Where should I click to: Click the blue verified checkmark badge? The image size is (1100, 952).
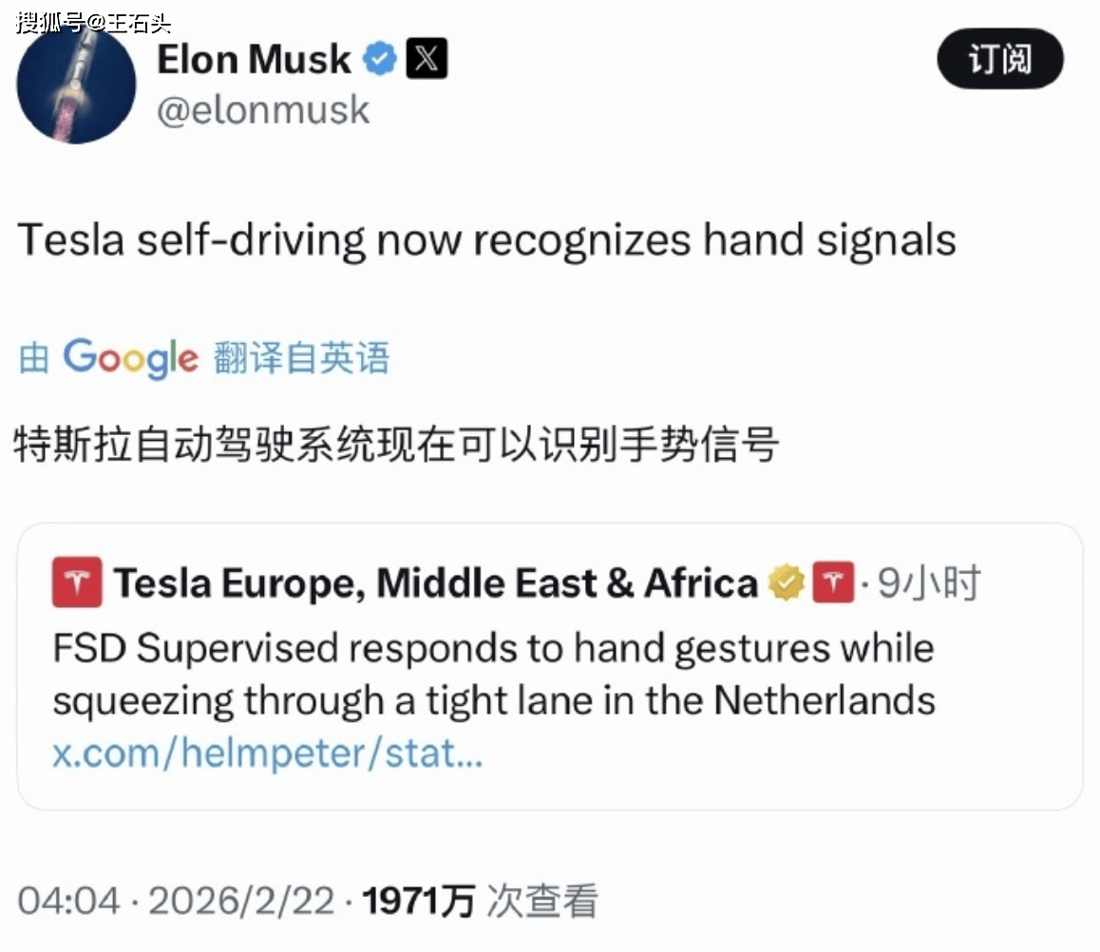[380, 60]
